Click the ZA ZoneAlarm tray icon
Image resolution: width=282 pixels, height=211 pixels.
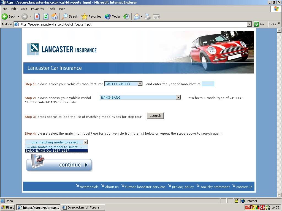(x=253, y=208)
